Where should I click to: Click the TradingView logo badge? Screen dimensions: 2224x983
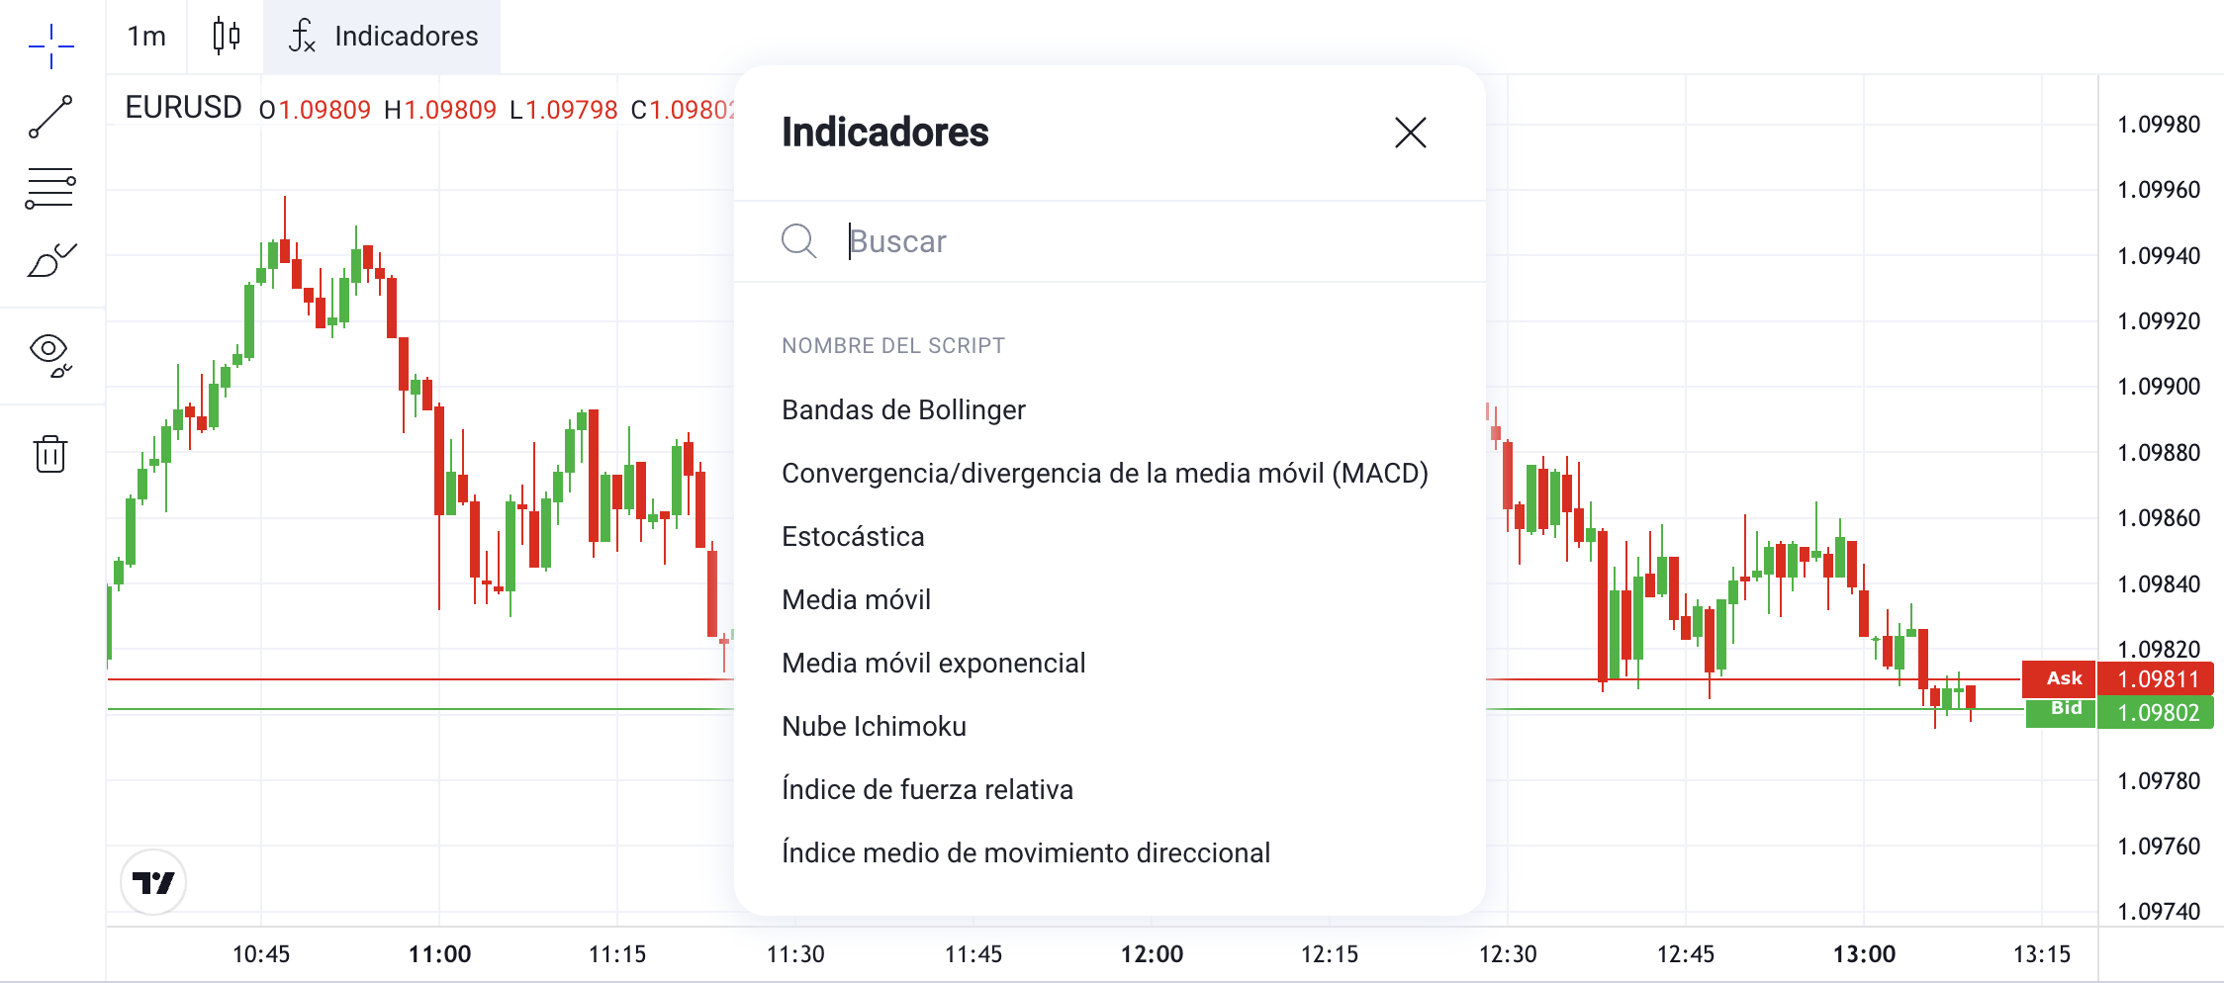point(153,882)
